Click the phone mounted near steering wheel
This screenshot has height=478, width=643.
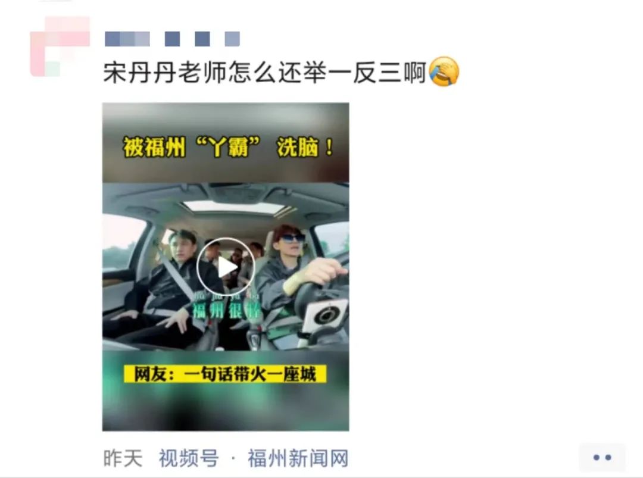[x=325, y=315]
